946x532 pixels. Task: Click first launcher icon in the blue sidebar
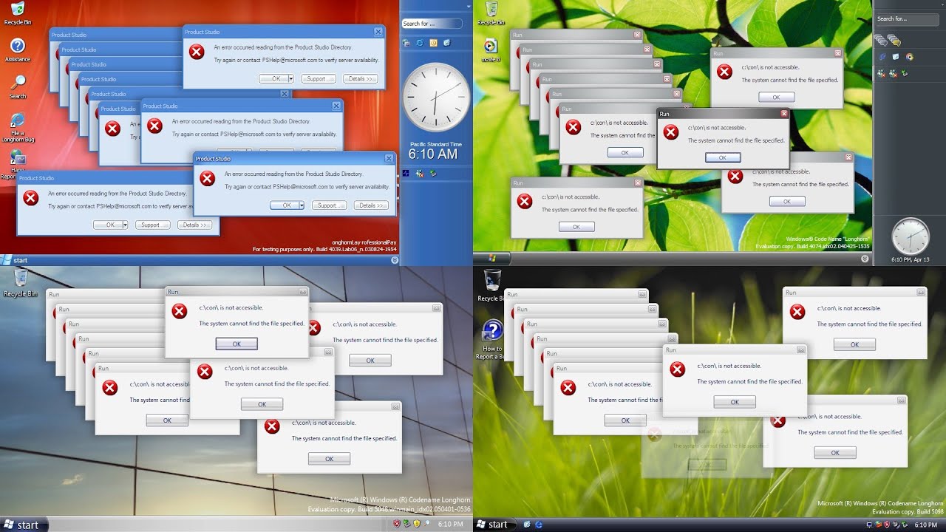[x=406, y=43]
